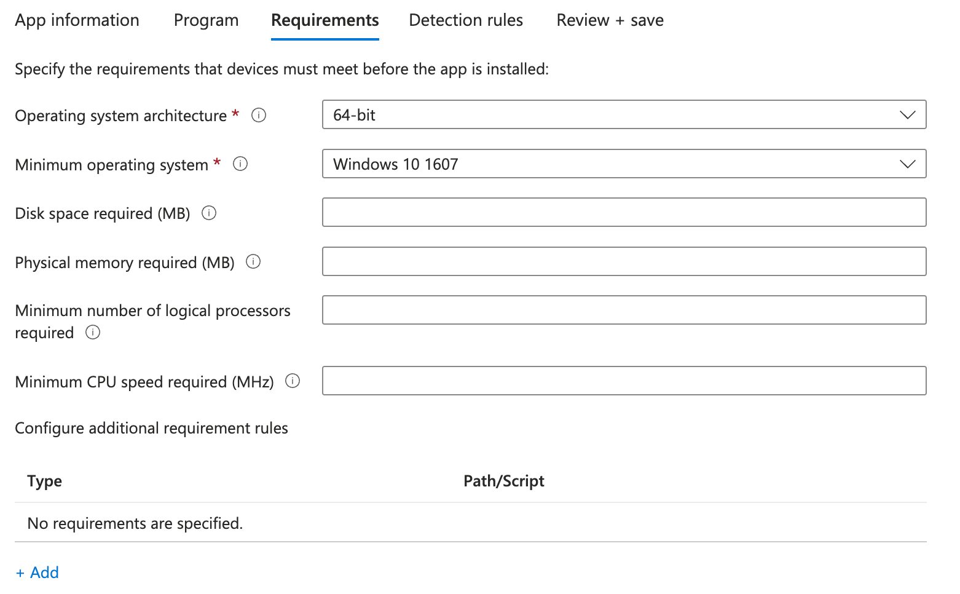The width and height of the screenshot is (960, 594).
Task: Click info icon next to Minimum operating system
Action: pos(240,164)
